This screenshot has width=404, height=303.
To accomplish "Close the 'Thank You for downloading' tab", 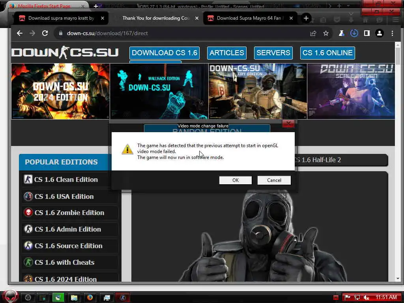I will tap(197, 18).
